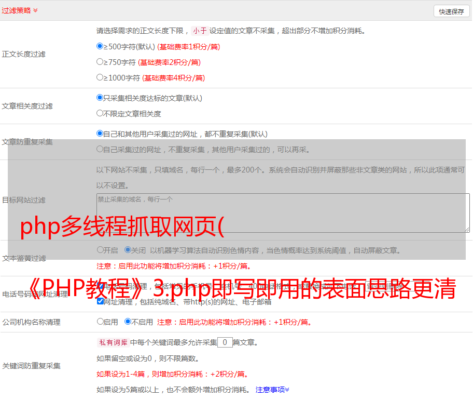This screenshot has width=473, height=399.
Task: Choose 不限定文章相关度 radio
Action: coord(100,113)
